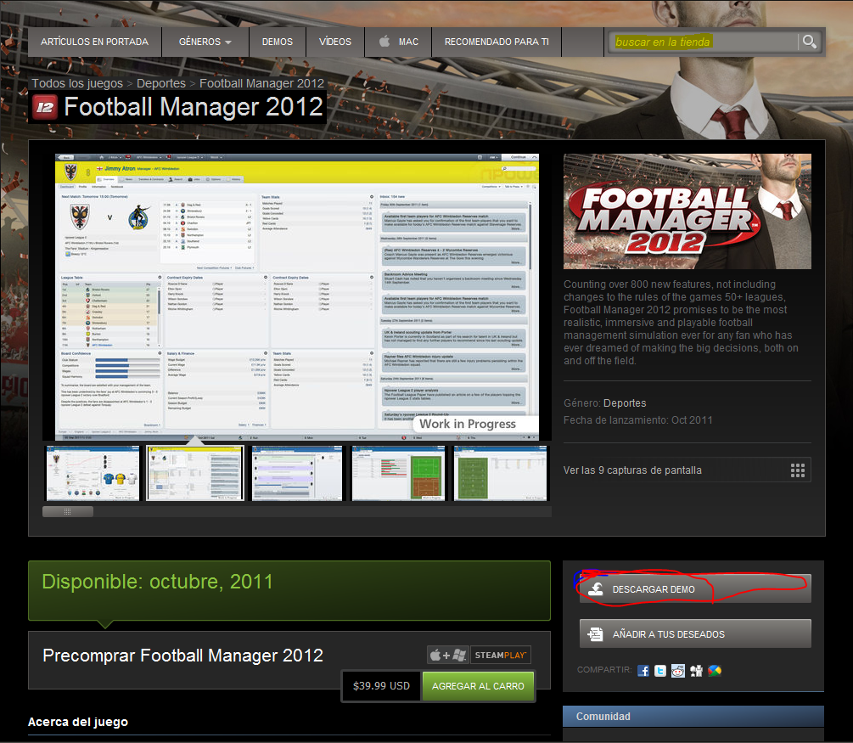The height and width of the screenshot is (743, 853).
Task: Share on Facebook
Action: 643,671
